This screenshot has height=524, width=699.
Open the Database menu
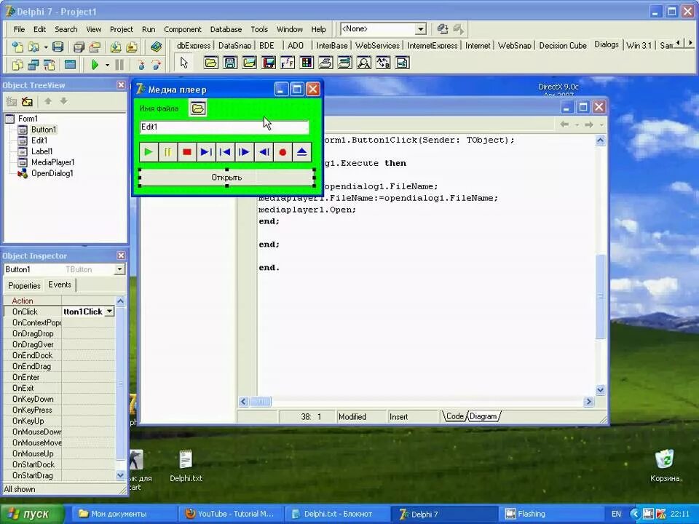[226, 29]
